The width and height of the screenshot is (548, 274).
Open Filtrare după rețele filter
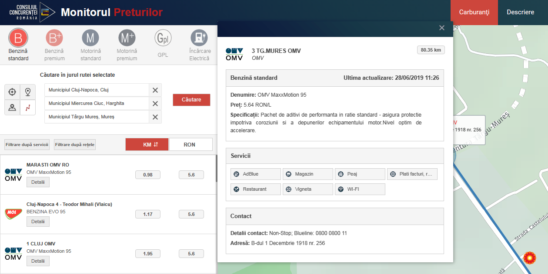point(75,144)
